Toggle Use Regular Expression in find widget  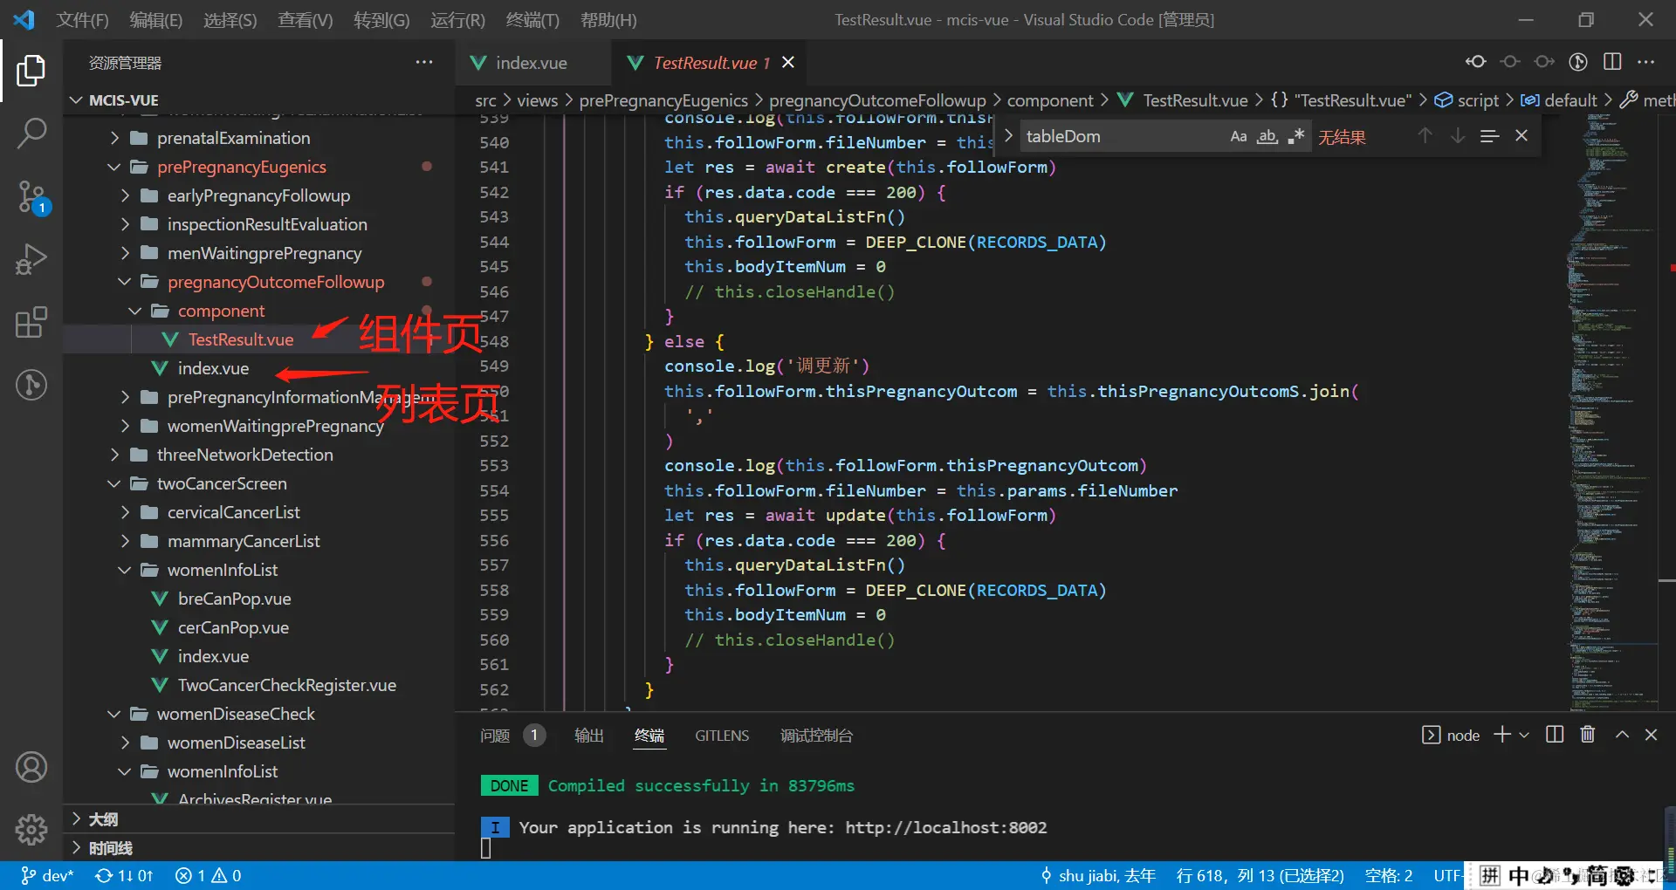pos(1295,136)
